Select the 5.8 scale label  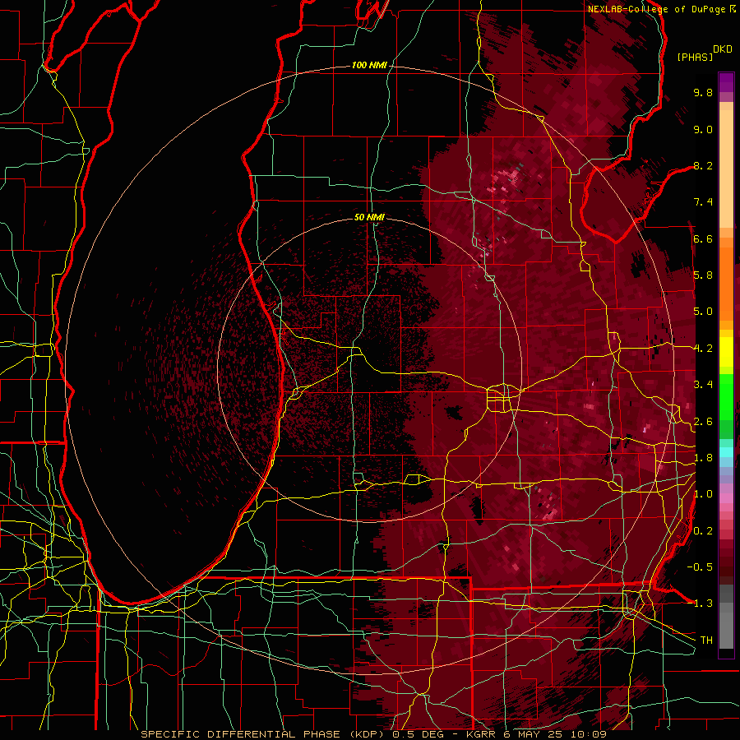(703, 275)
